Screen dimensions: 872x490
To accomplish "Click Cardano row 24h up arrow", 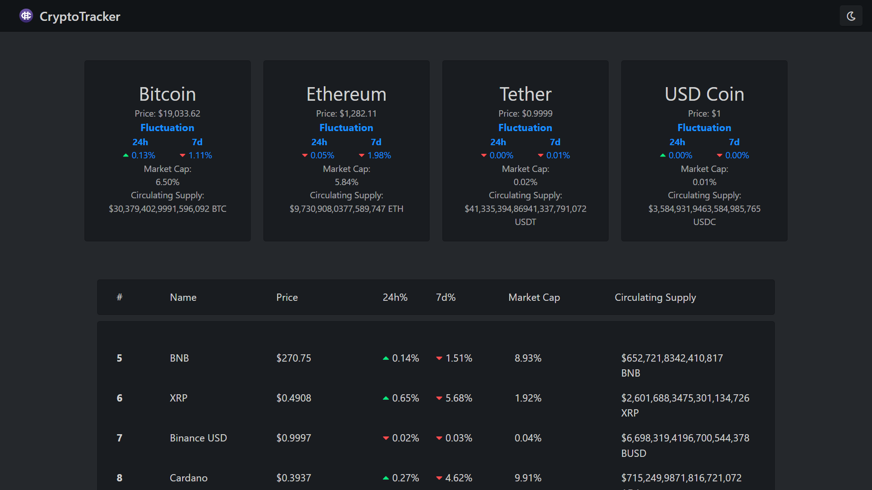I will pyautogui.click(x=386, y=478).
